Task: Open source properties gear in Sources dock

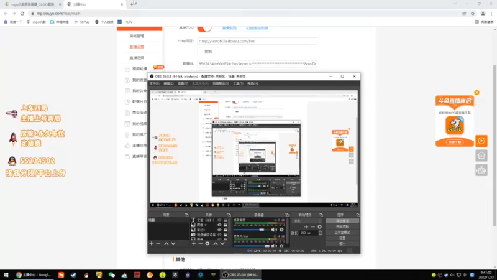Action: tap(207, 243)
